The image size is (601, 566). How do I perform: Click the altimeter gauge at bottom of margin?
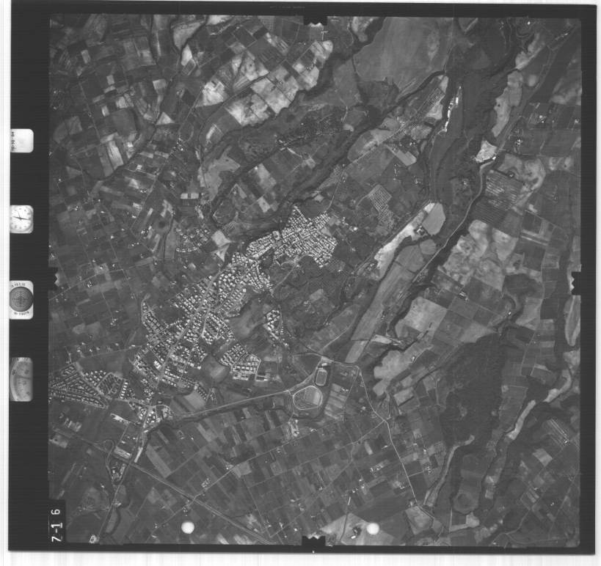[21, 379]
